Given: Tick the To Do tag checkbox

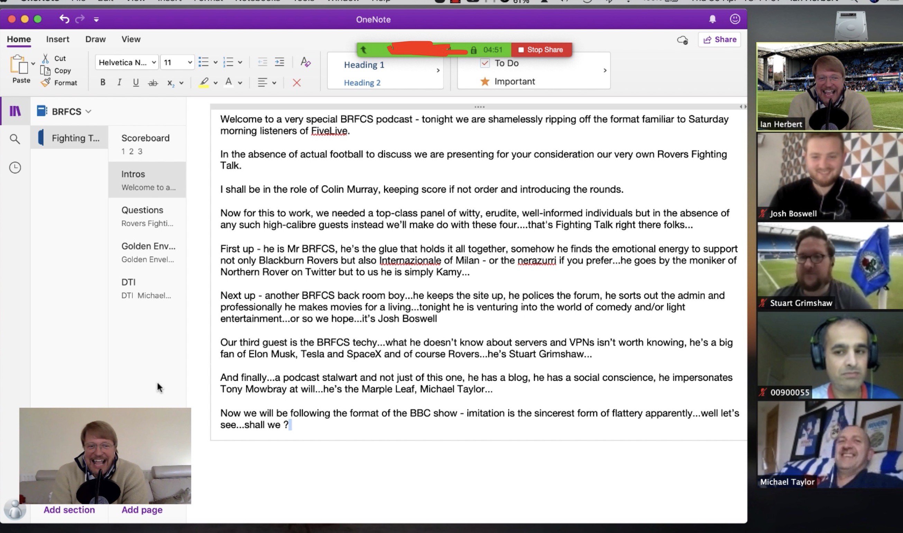Looking at the screenshot, I should [x=485, y=63].
